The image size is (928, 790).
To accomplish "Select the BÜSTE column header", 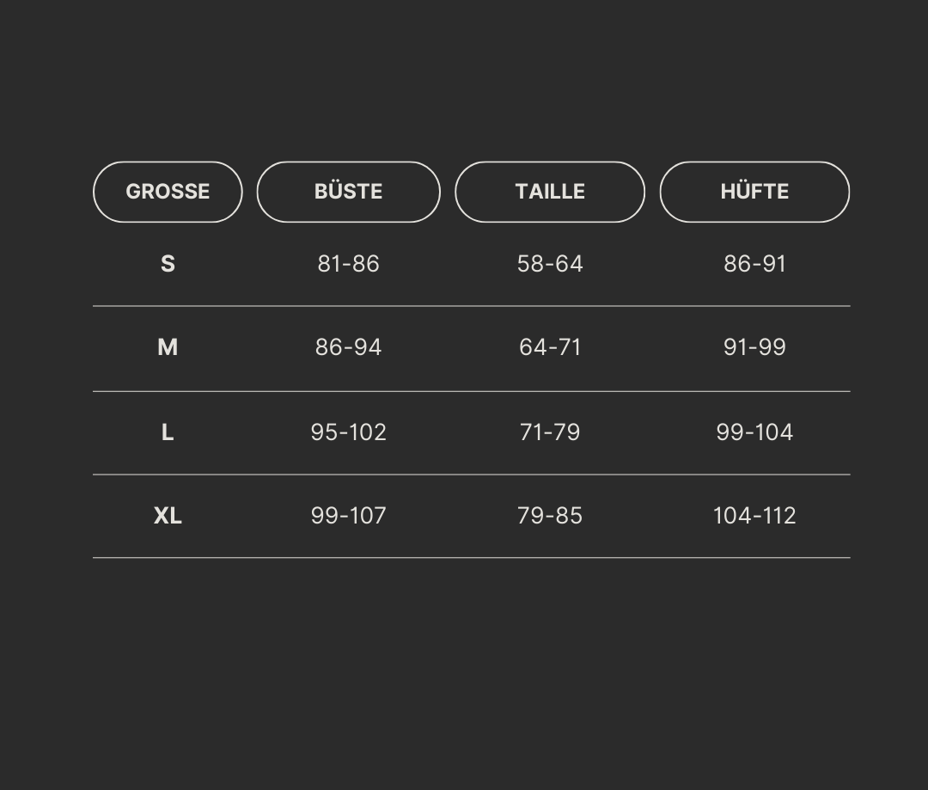I will point(348,192).
